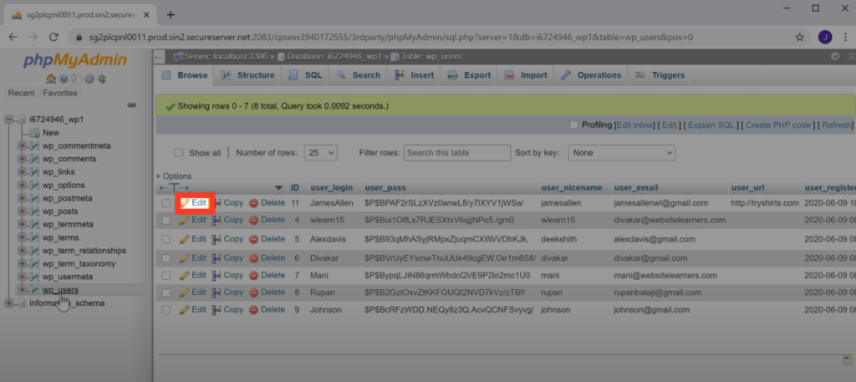
Task: Click http://tryshirts.com user_url cell
Action: click(x=765, y=203)
